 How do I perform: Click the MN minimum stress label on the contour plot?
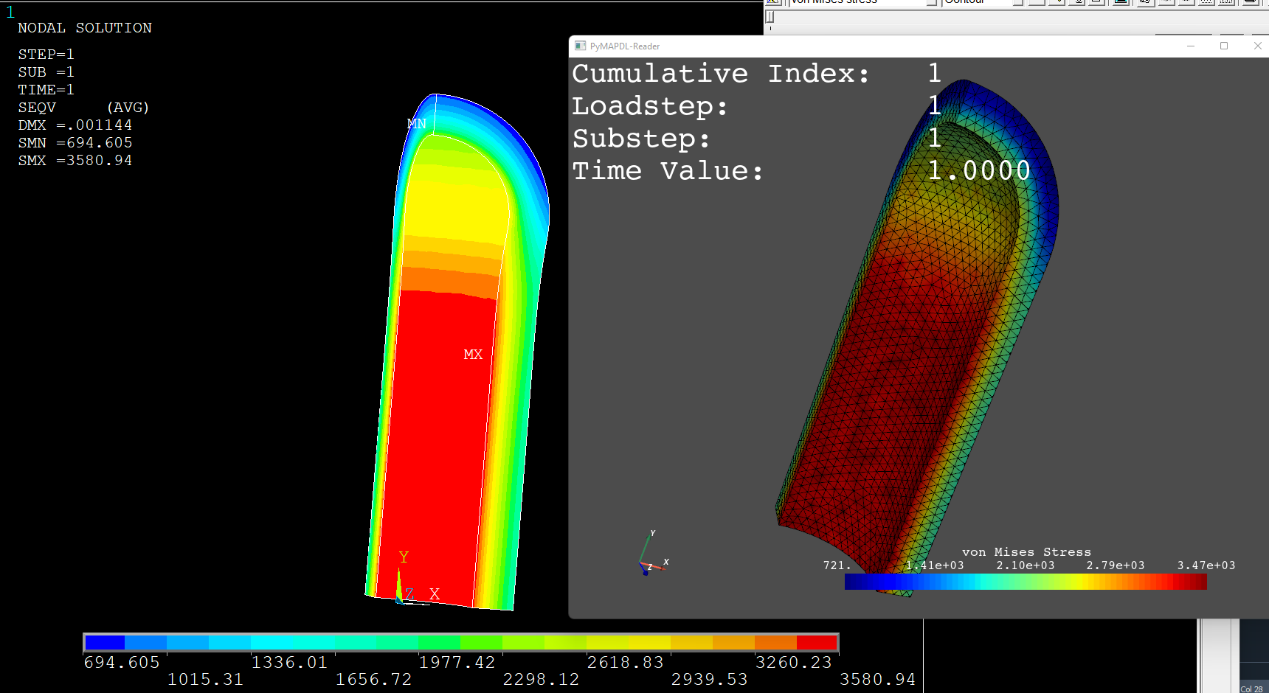(x=416, y=123)
